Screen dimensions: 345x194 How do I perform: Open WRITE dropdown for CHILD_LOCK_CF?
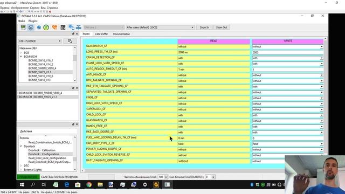[321, 115]
